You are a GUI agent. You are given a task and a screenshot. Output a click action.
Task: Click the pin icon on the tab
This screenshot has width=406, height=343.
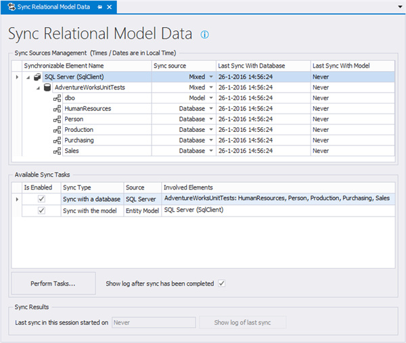tap(99, 6)
